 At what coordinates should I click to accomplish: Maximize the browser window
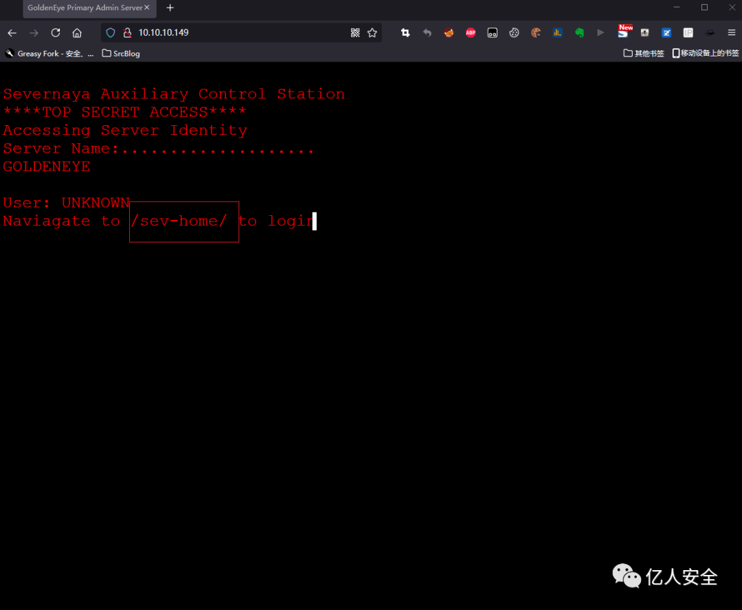point(704,8)
